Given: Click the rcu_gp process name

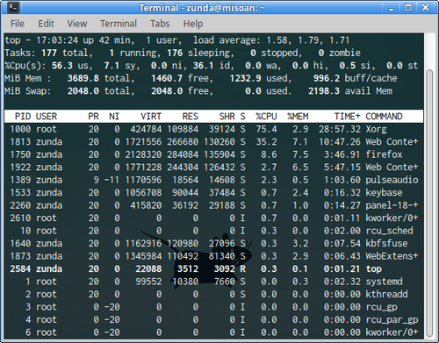Looking at the screenshot, I should coord(381,307).
